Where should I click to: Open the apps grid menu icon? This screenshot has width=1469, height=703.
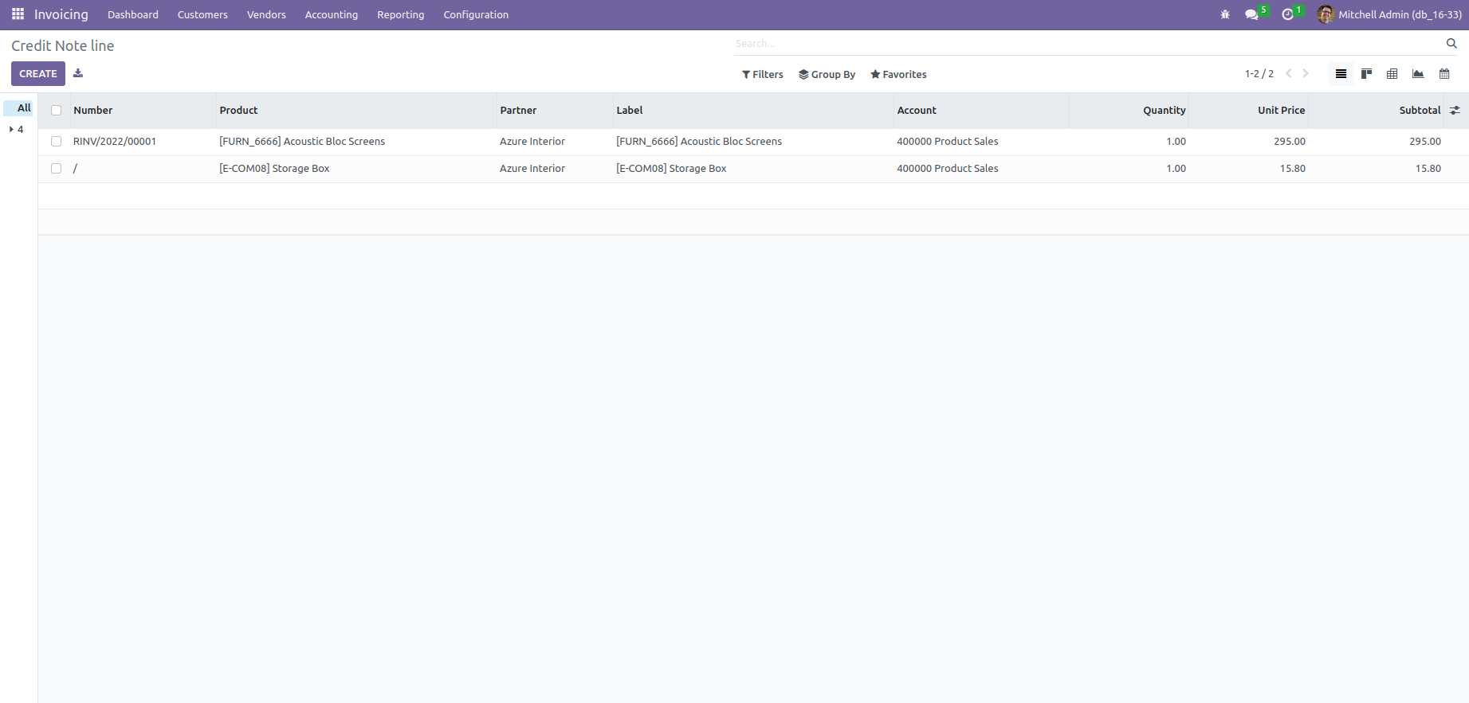tap(18, 14)
